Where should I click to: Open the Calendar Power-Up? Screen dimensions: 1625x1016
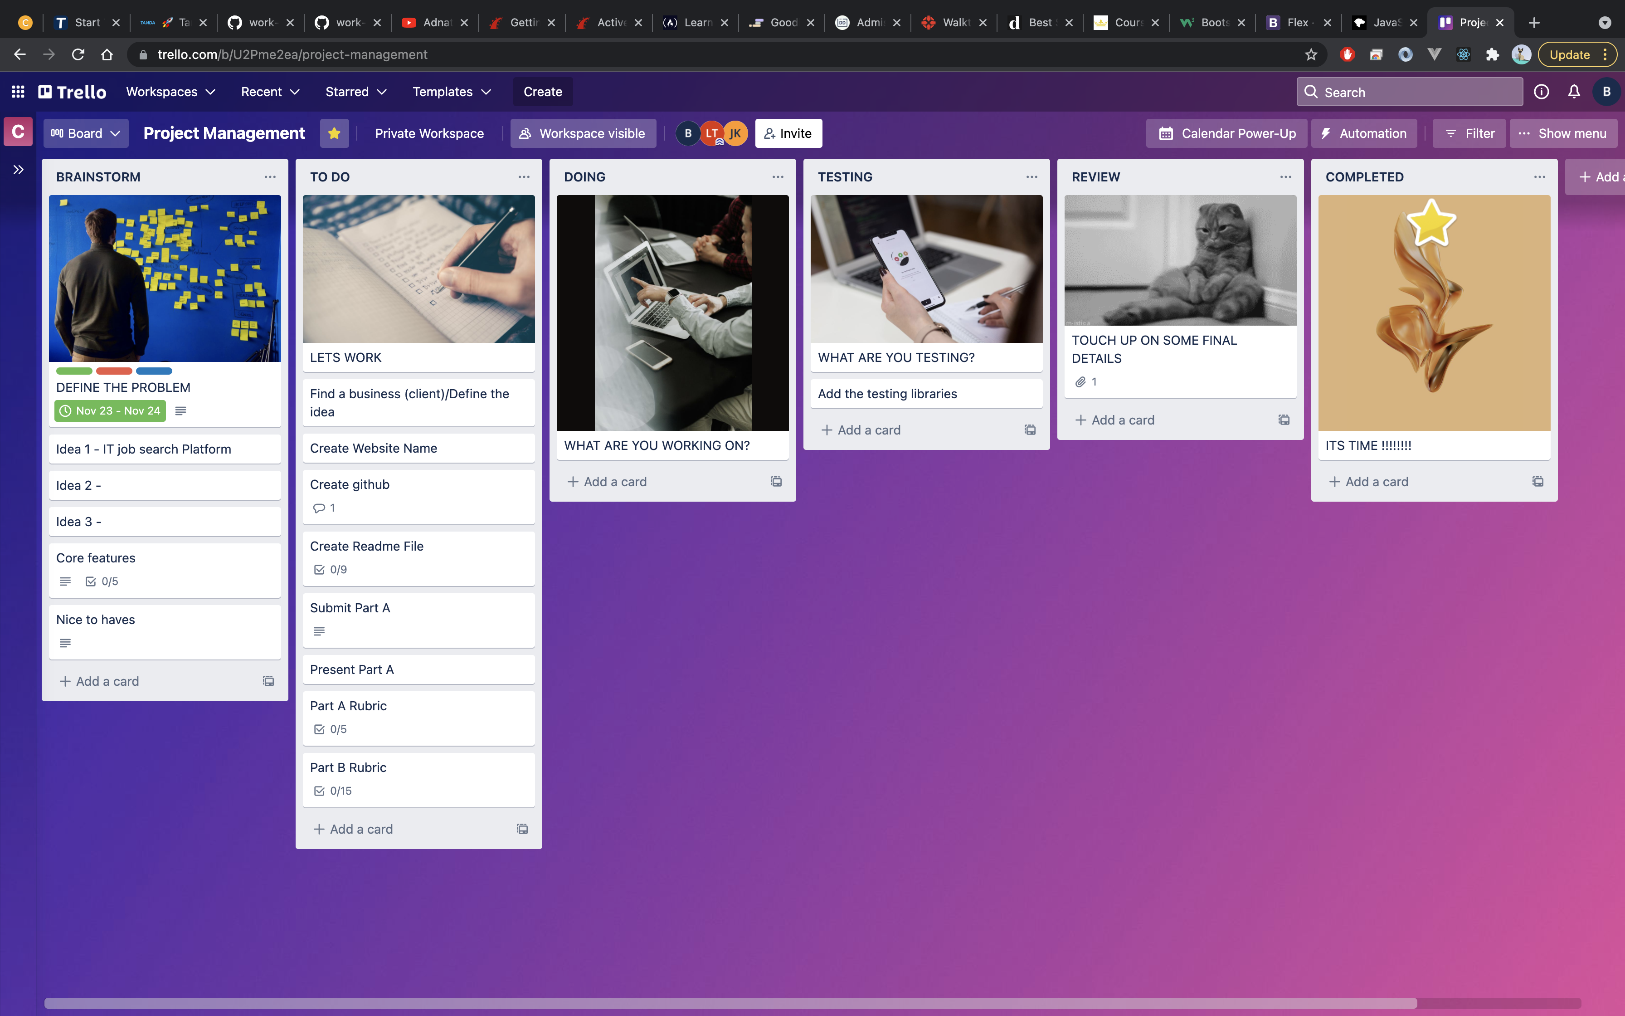(1227, 133)
